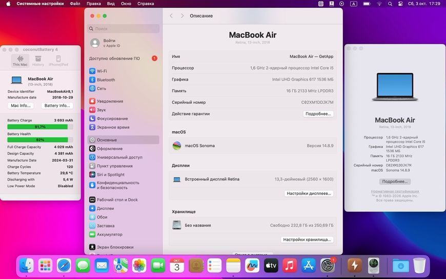
Task: Open Mail app in Dock
Action: point(102,266)
